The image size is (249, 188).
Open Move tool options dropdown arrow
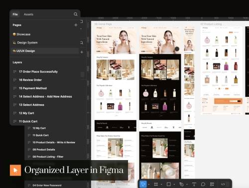(149, 185)
